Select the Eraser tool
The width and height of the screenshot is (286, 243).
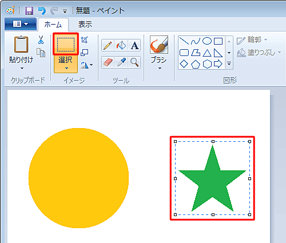point(108,62)
